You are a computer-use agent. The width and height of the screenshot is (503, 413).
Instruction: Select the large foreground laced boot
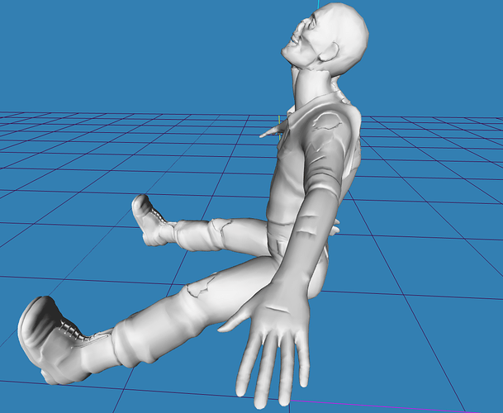tap(66, 341)
